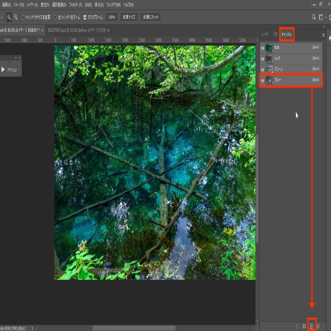Open the 3D menu

(88, 5)
